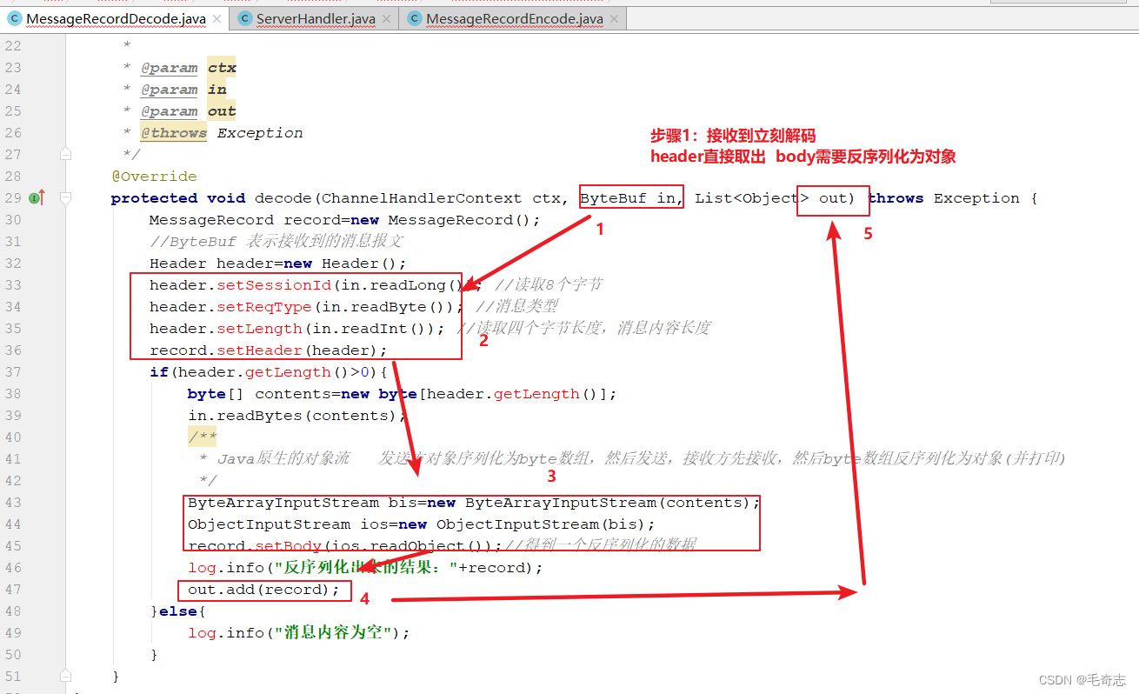Click 'in.readBytes(contents);' statement
Image resolution: width=1139 pixels, height=694 pixels.
[297, 416]
